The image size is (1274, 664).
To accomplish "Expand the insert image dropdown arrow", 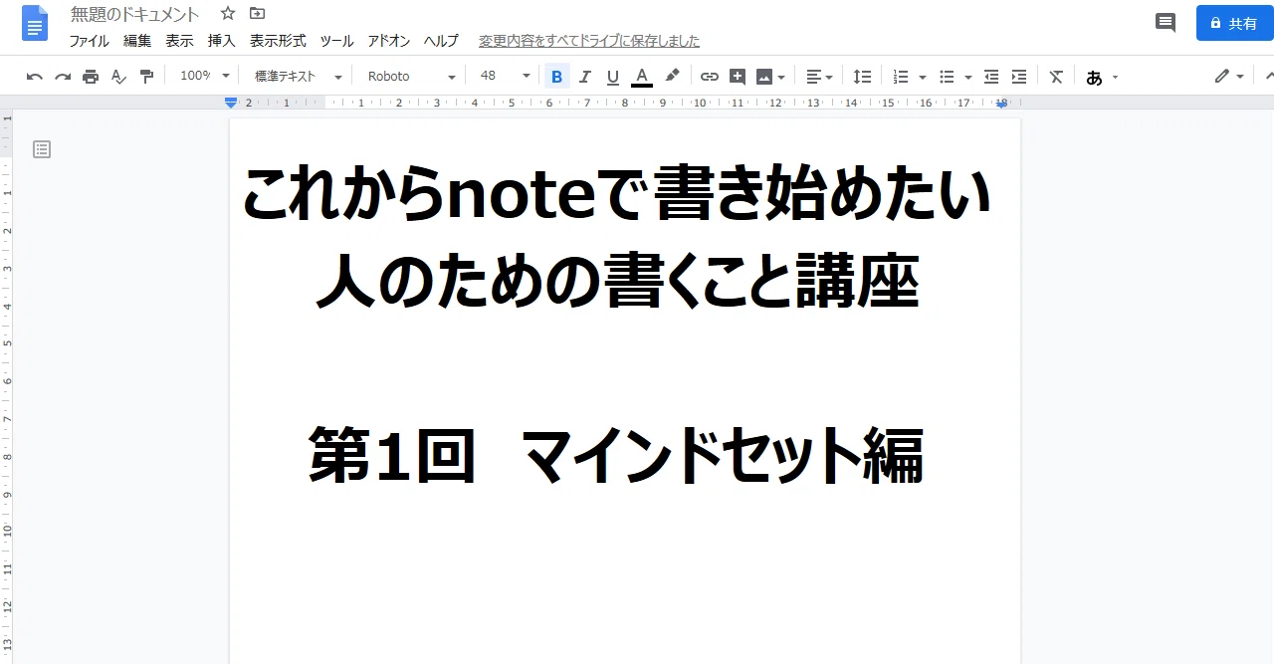I will [x=781, y=77].
